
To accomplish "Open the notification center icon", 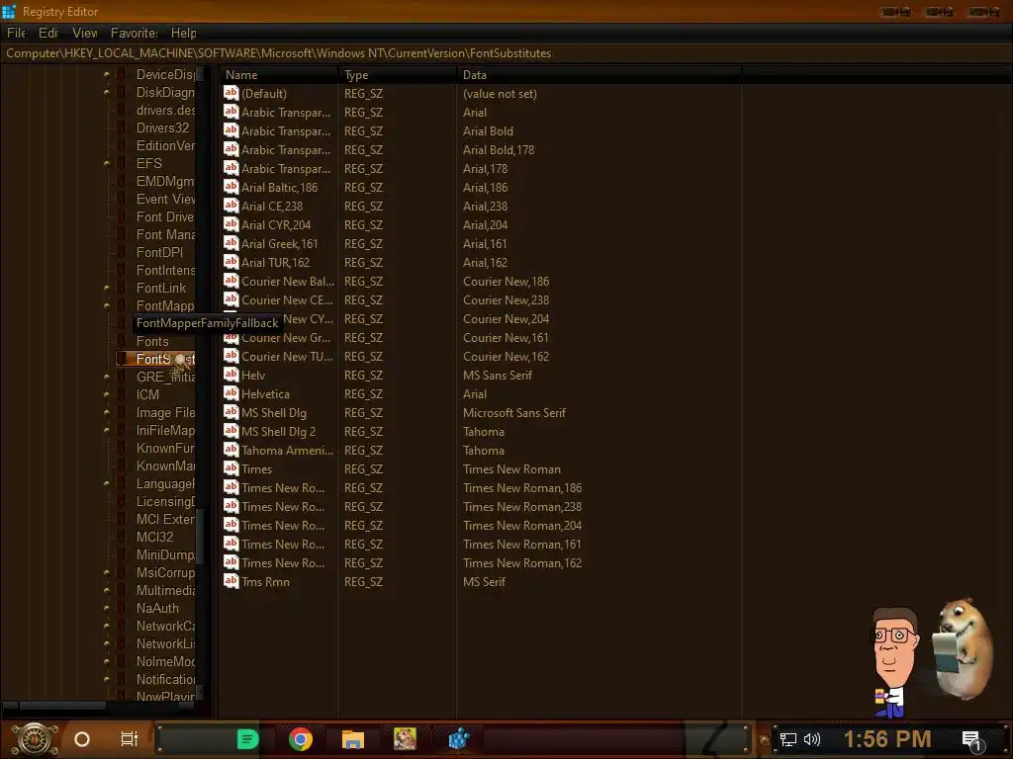I will click(971, 739).
